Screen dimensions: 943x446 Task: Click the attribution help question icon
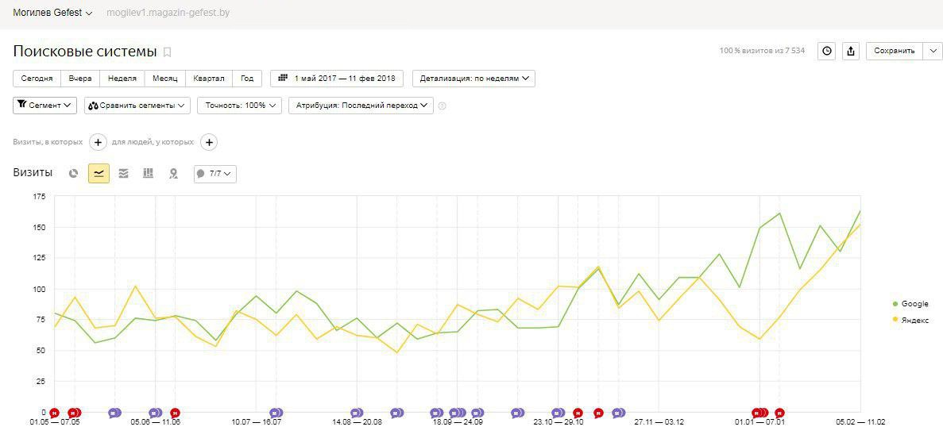[x=442, y=106]
